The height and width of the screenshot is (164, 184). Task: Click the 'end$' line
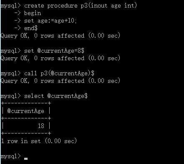pos(31,28)
